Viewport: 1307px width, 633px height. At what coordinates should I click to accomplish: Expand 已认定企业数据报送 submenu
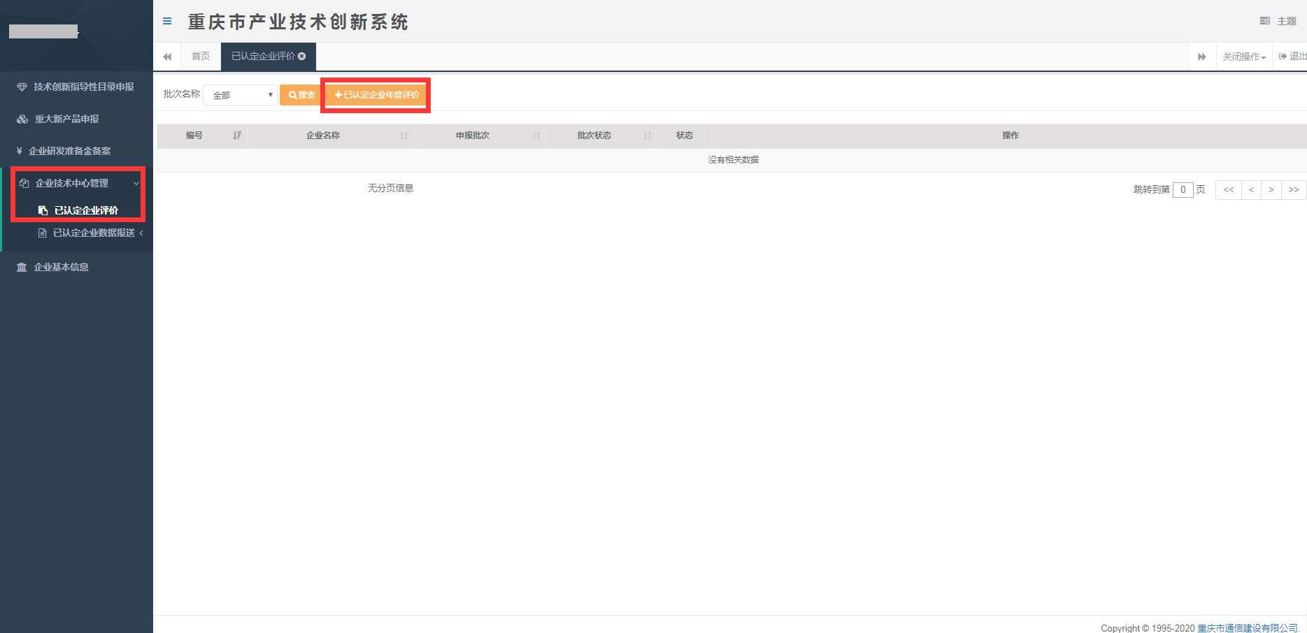94,233
